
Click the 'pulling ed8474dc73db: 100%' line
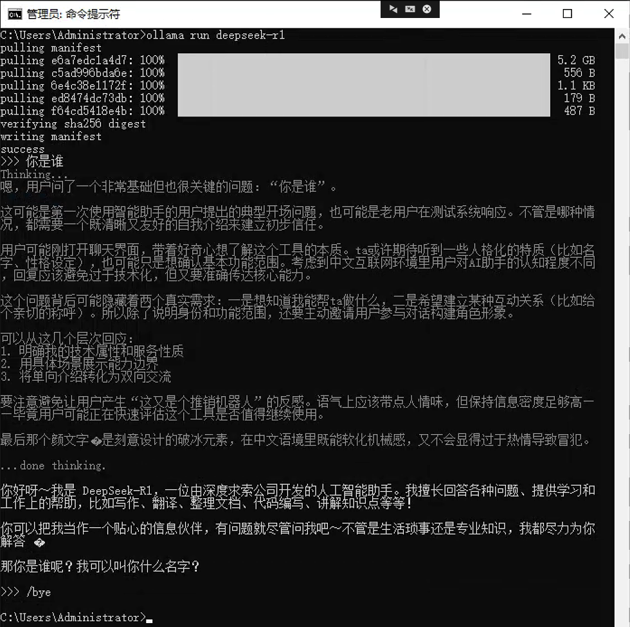tap(82, 98)
